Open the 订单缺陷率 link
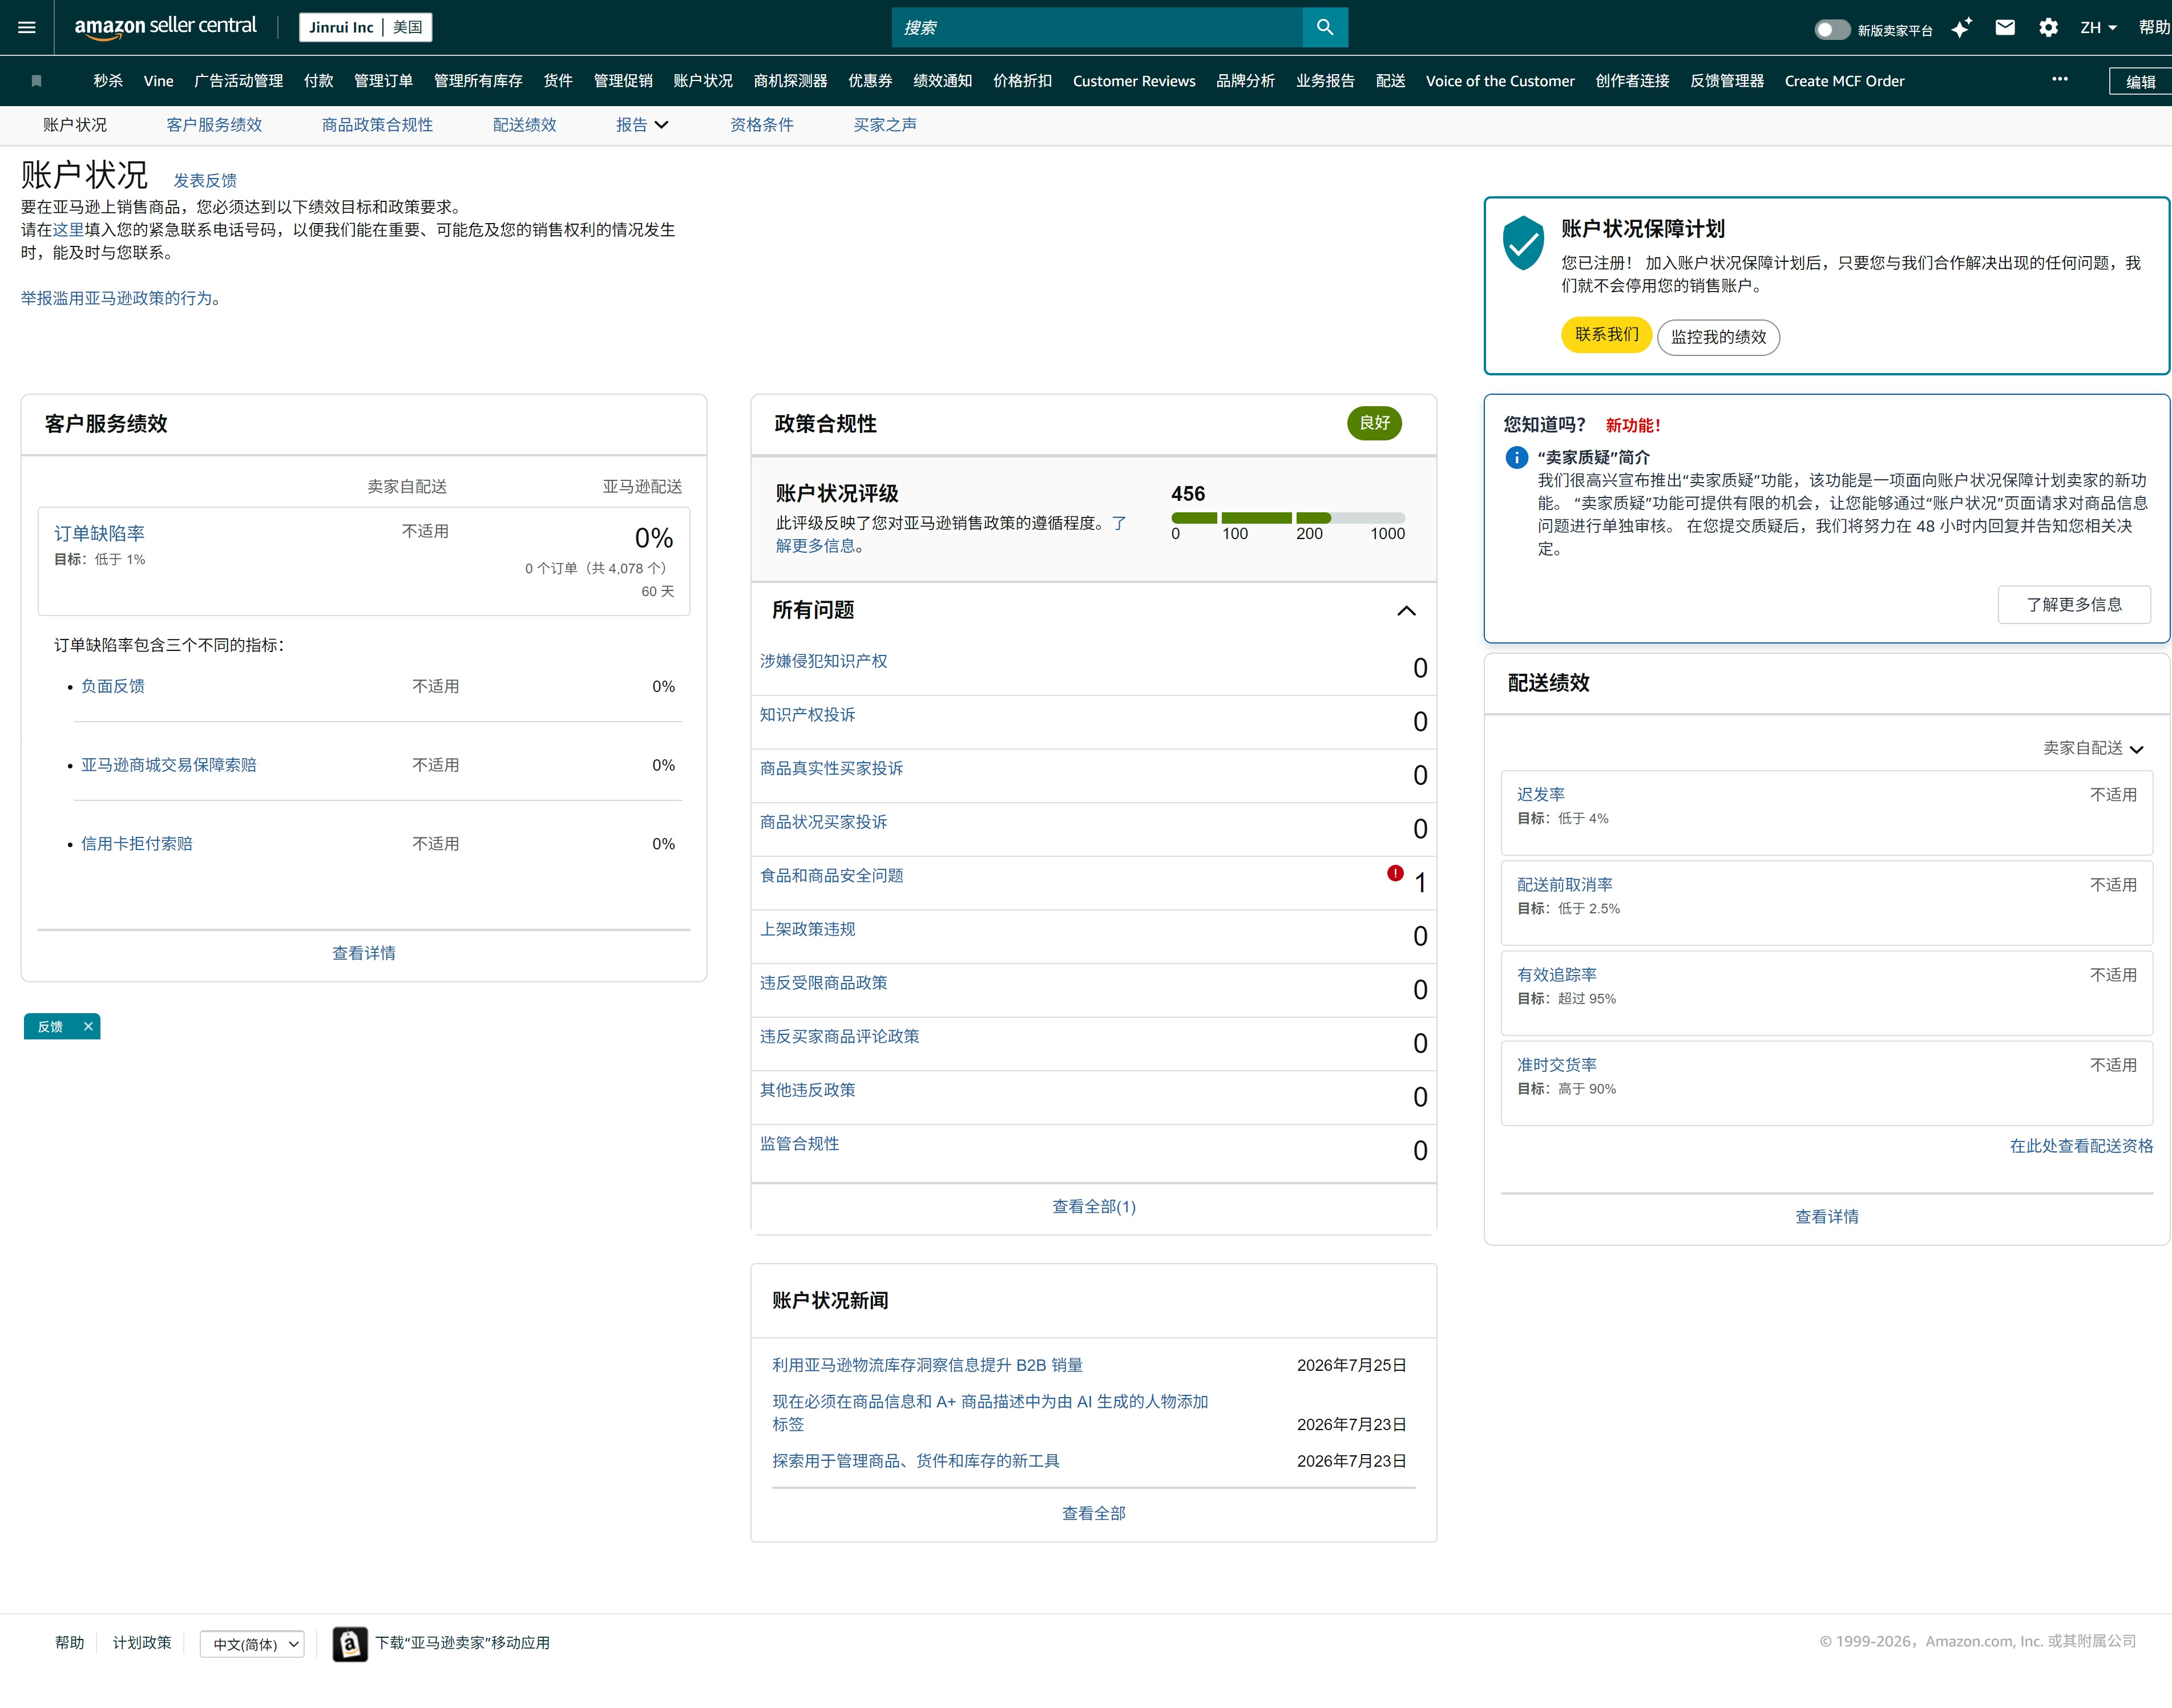Screen dimensions: 2172x1708 pyautogui.click(x=99, y=533)
